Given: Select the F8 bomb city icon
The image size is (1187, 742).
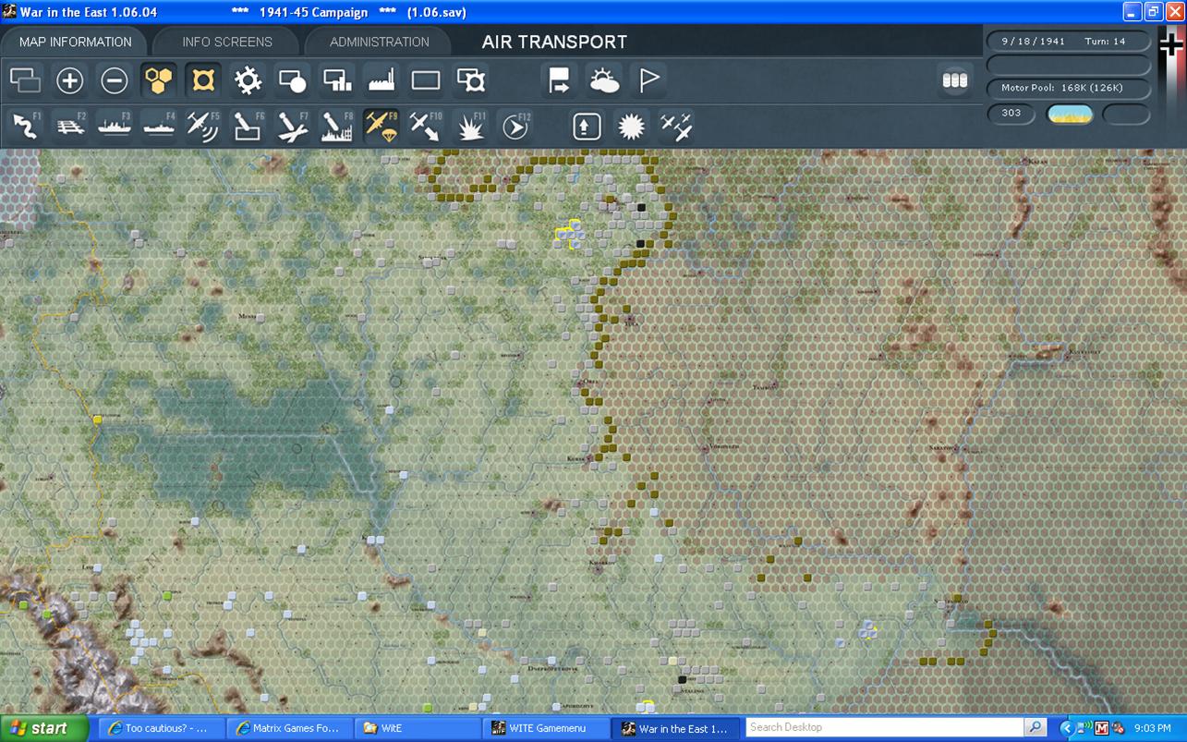Looking at the screenshot, I should click(x=336, y=126).
